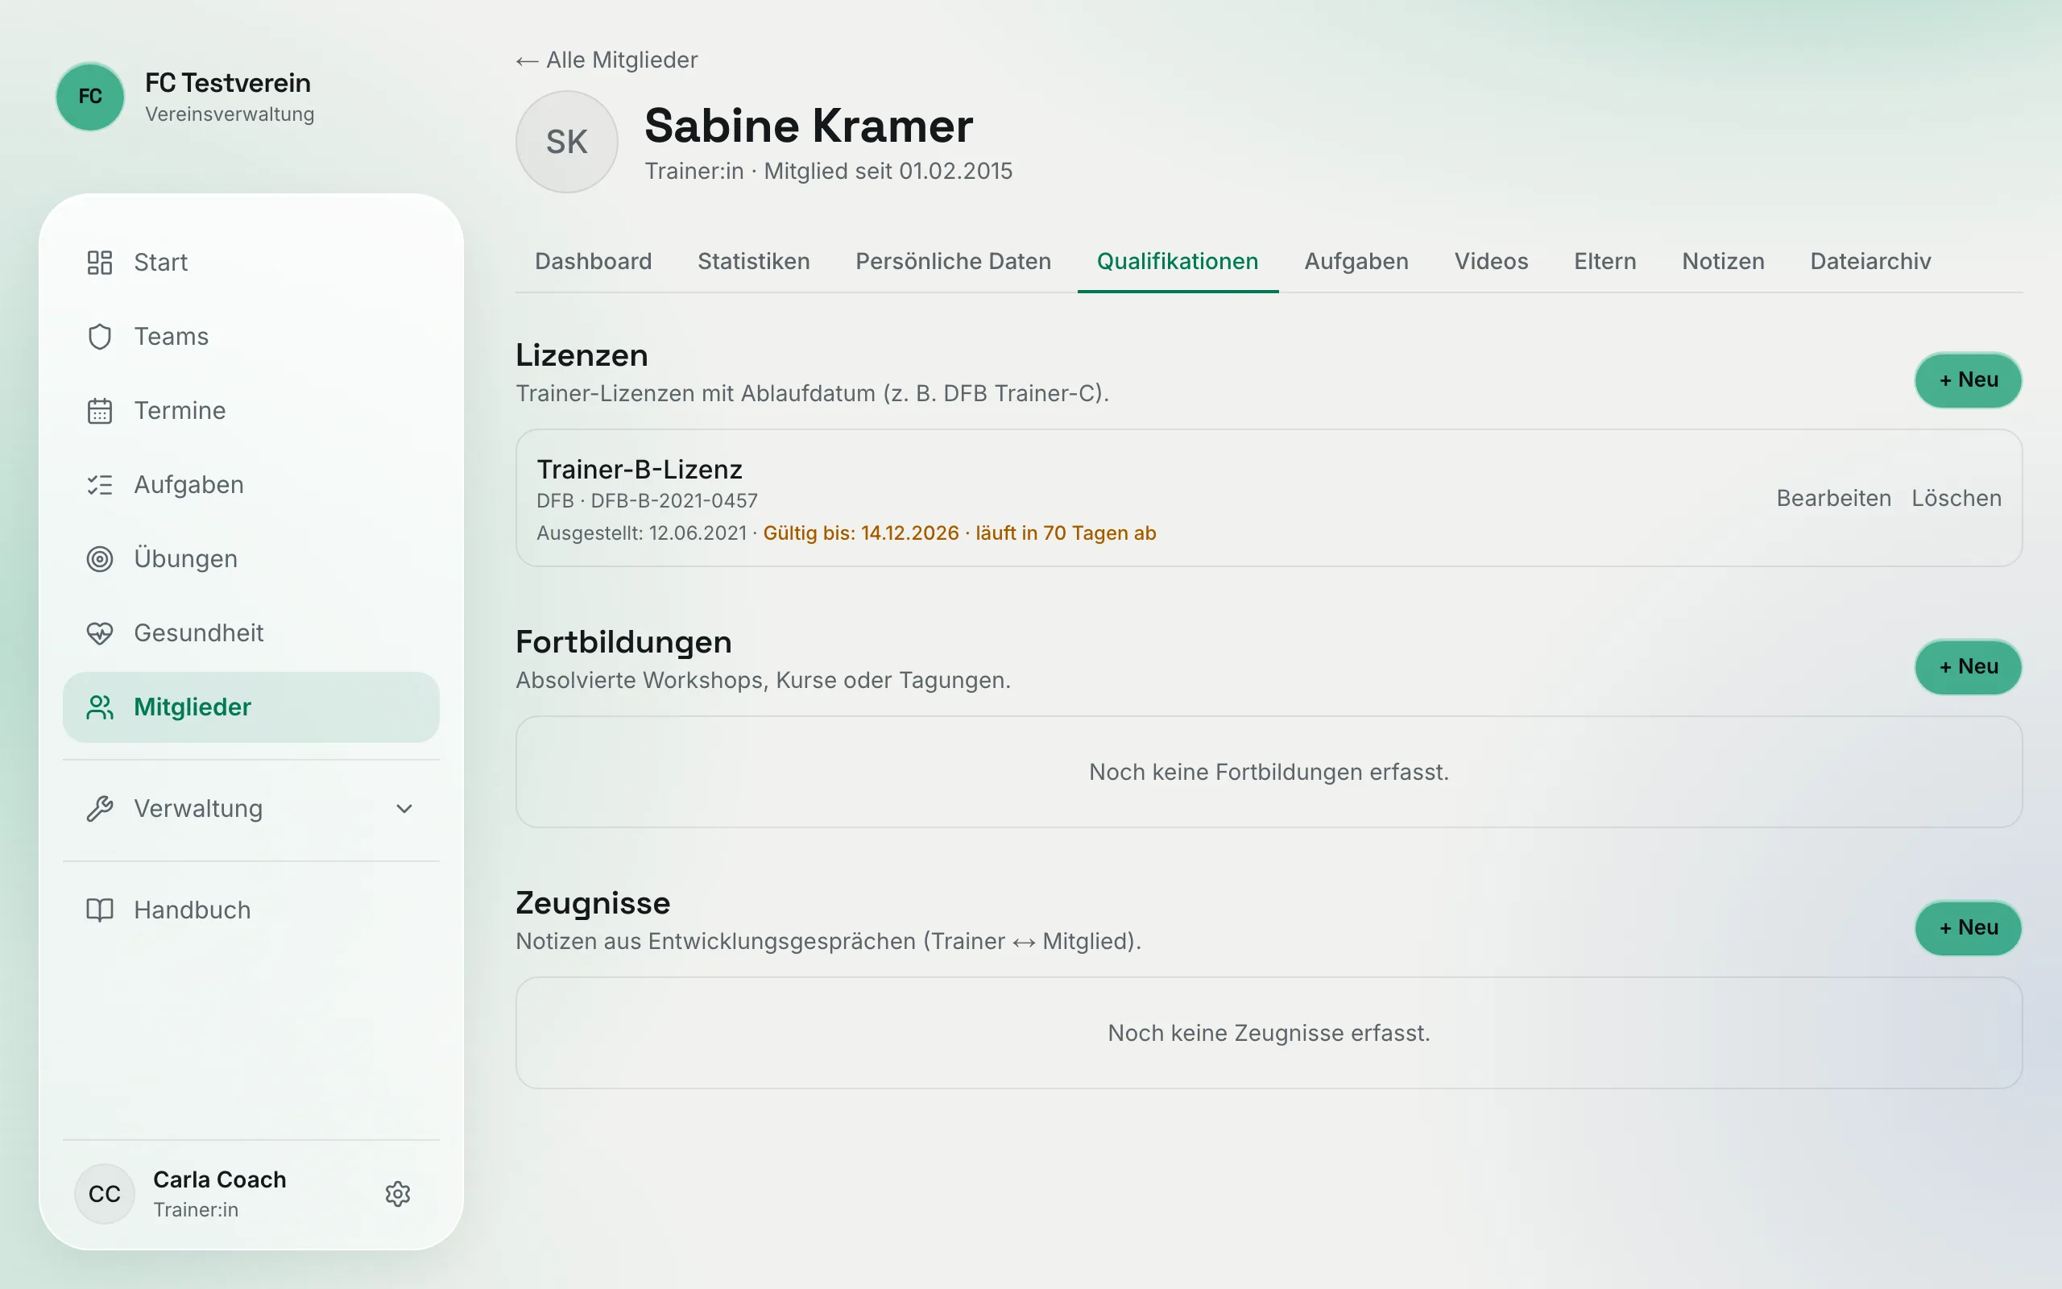The height and width of the screenshot is (1289, 2062).
Task: Click 'Noch keine Zeugnisse erfasst.' text
Action: (x=1268, y=1034)
